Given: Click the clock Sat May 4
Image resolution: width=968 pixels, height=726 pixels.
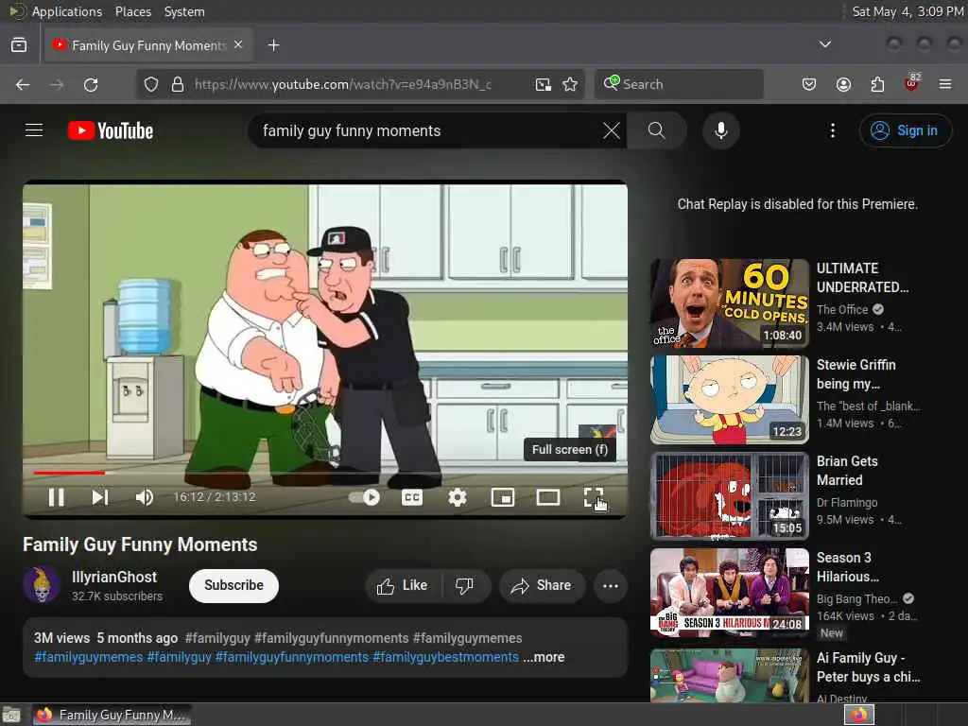Looking at the screenshot, I should tap(907, 11).
